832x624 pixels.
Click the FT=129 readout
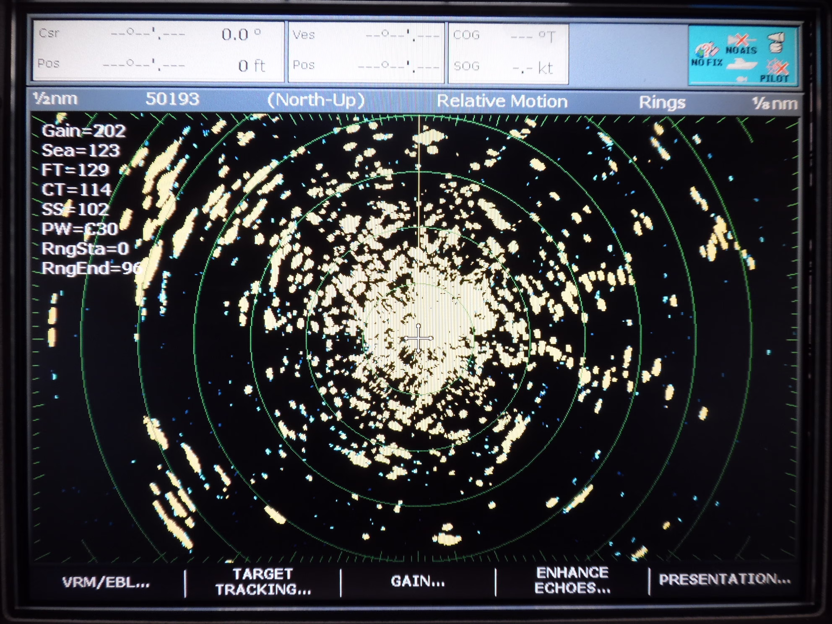click(75, 170)
